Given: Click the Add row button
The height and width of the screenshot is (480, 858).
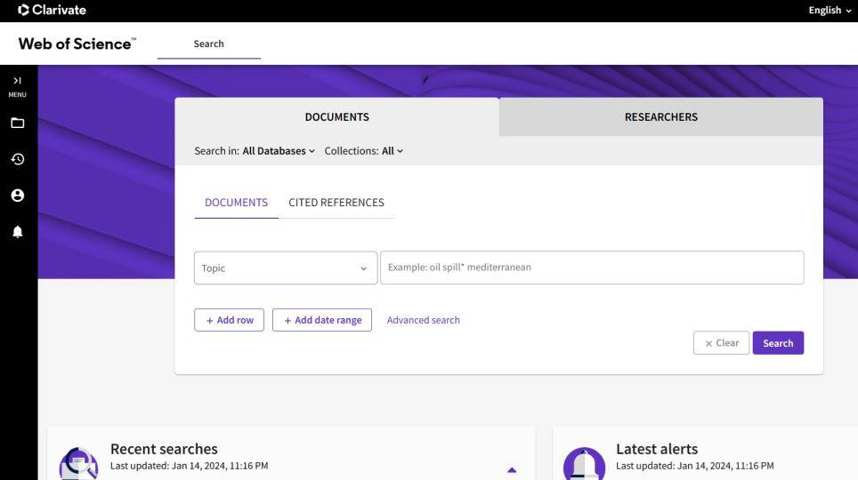Looking at the screenshot, I should pos(230,320).
